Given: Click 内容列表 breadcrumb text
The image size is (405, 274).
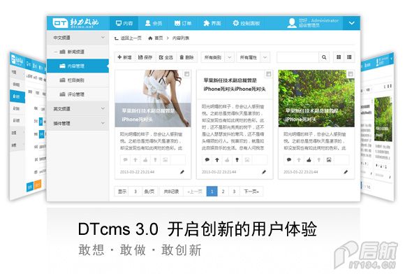Looking at the screenshot, I should (181, 38).
